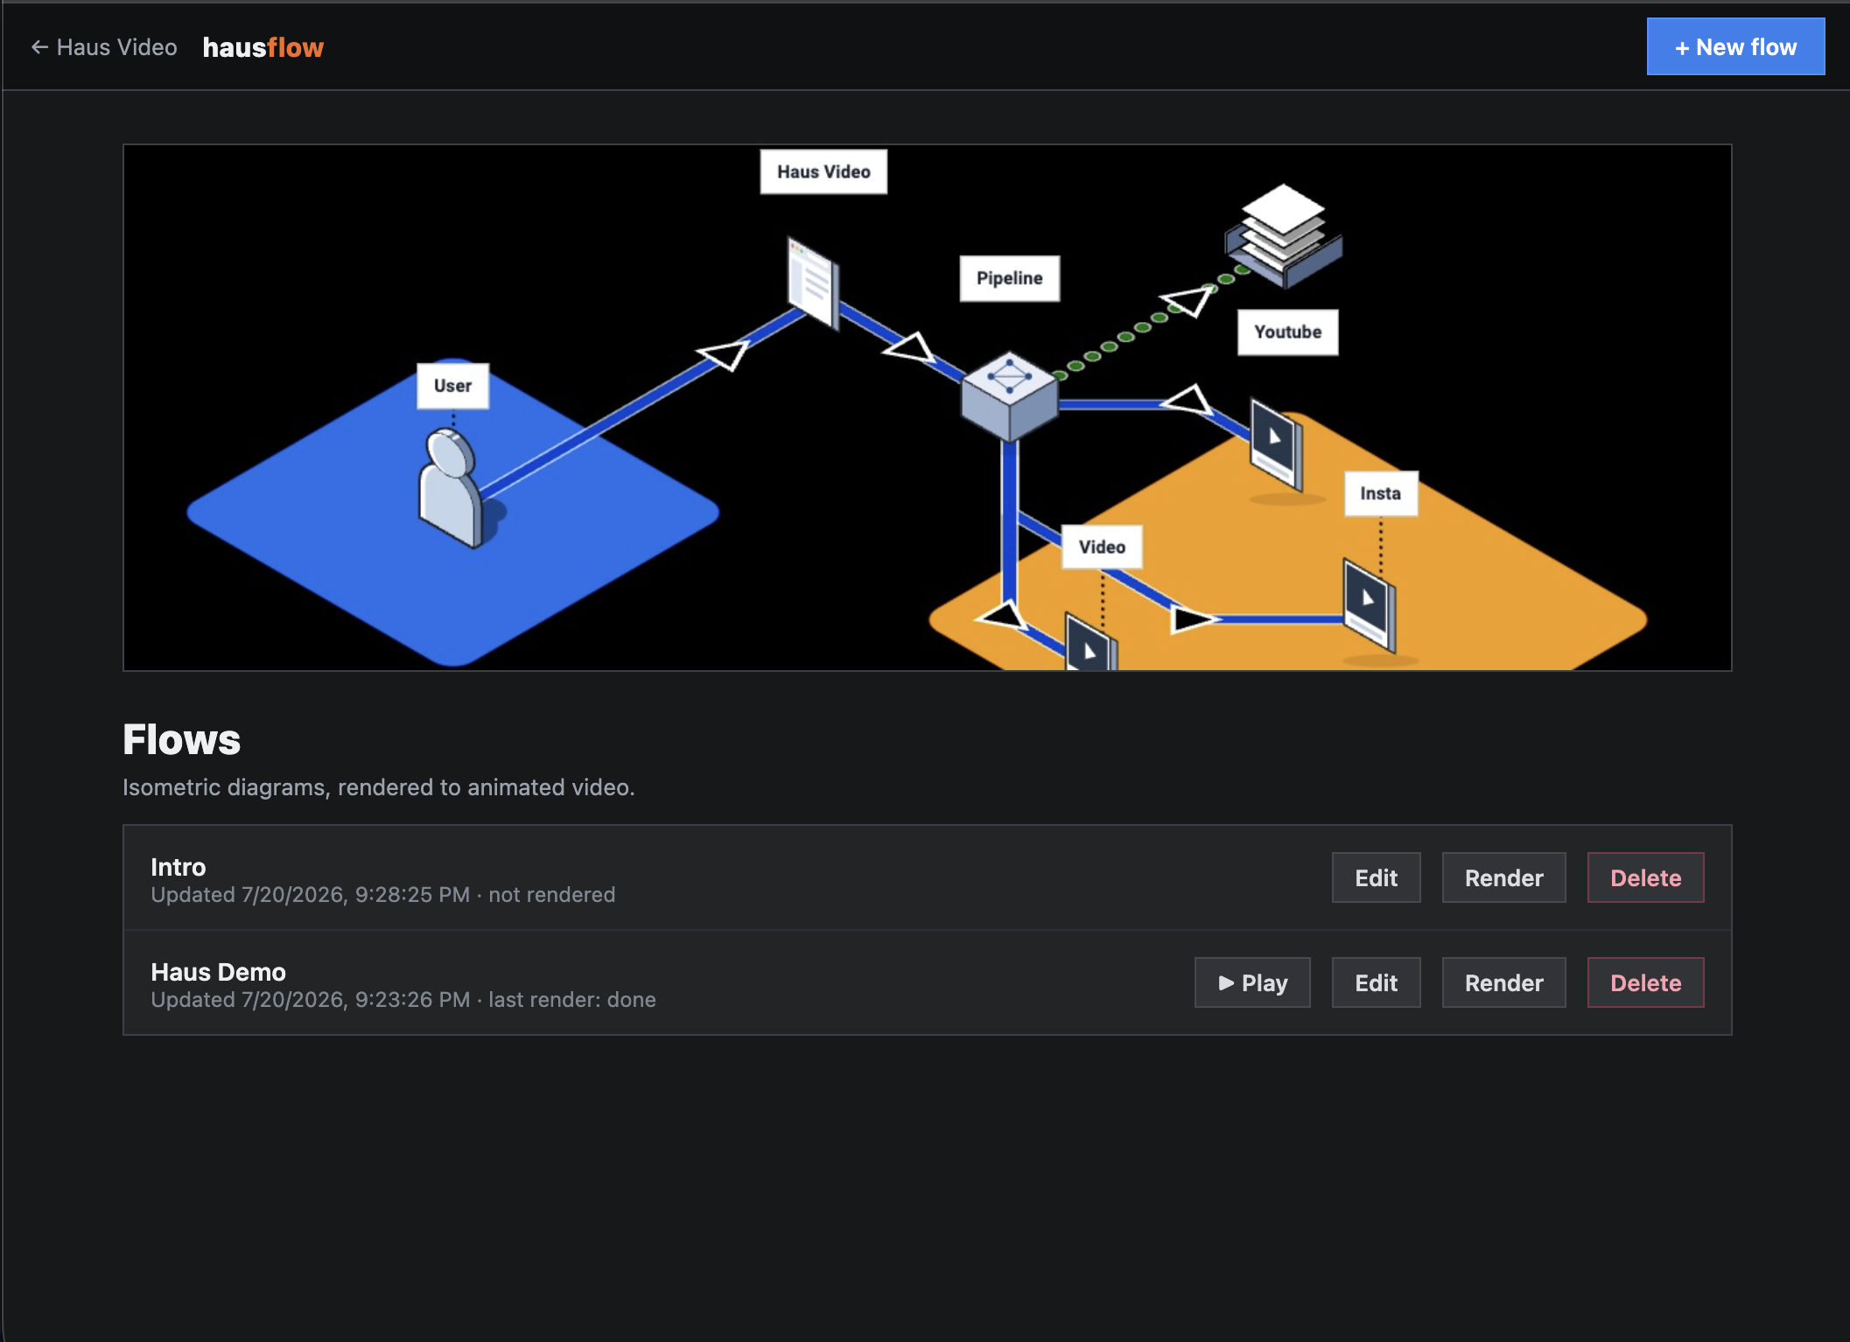Edit the Haus Demo flow
The image size is (1850, 1342).
(1376, 982)
